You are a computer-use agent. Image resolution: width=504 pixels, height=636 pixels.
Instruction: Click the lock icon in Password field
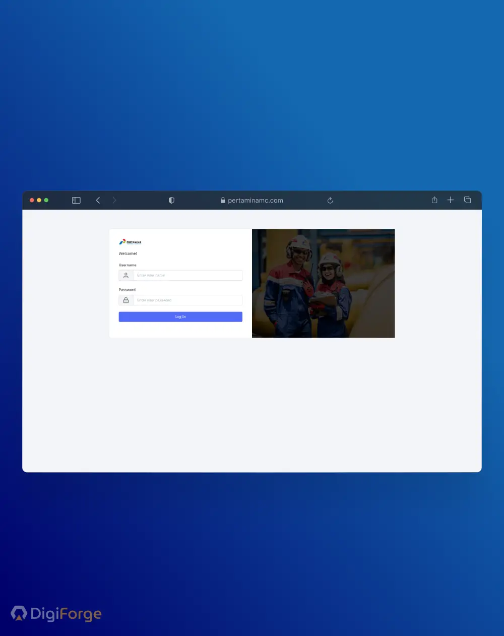[126, 300]
